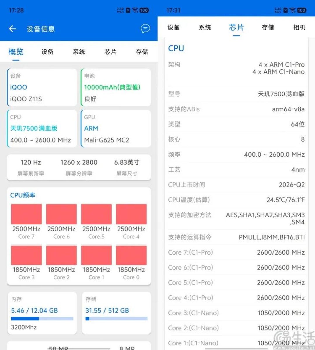Tap the Core 3:(C1-Nano) frequency row
The height and width of the screenshot is (350, 315).
(236, 313)
